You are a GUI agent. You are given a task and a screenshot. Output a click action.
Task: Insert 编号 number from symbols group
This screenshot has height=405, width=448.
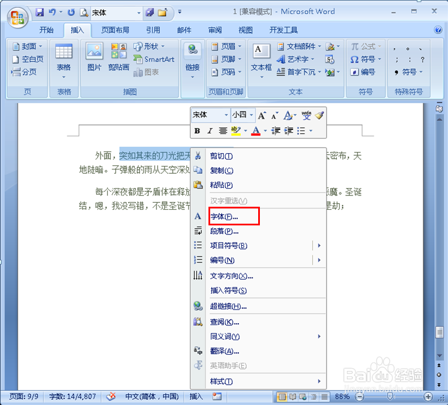pos(363,72)
